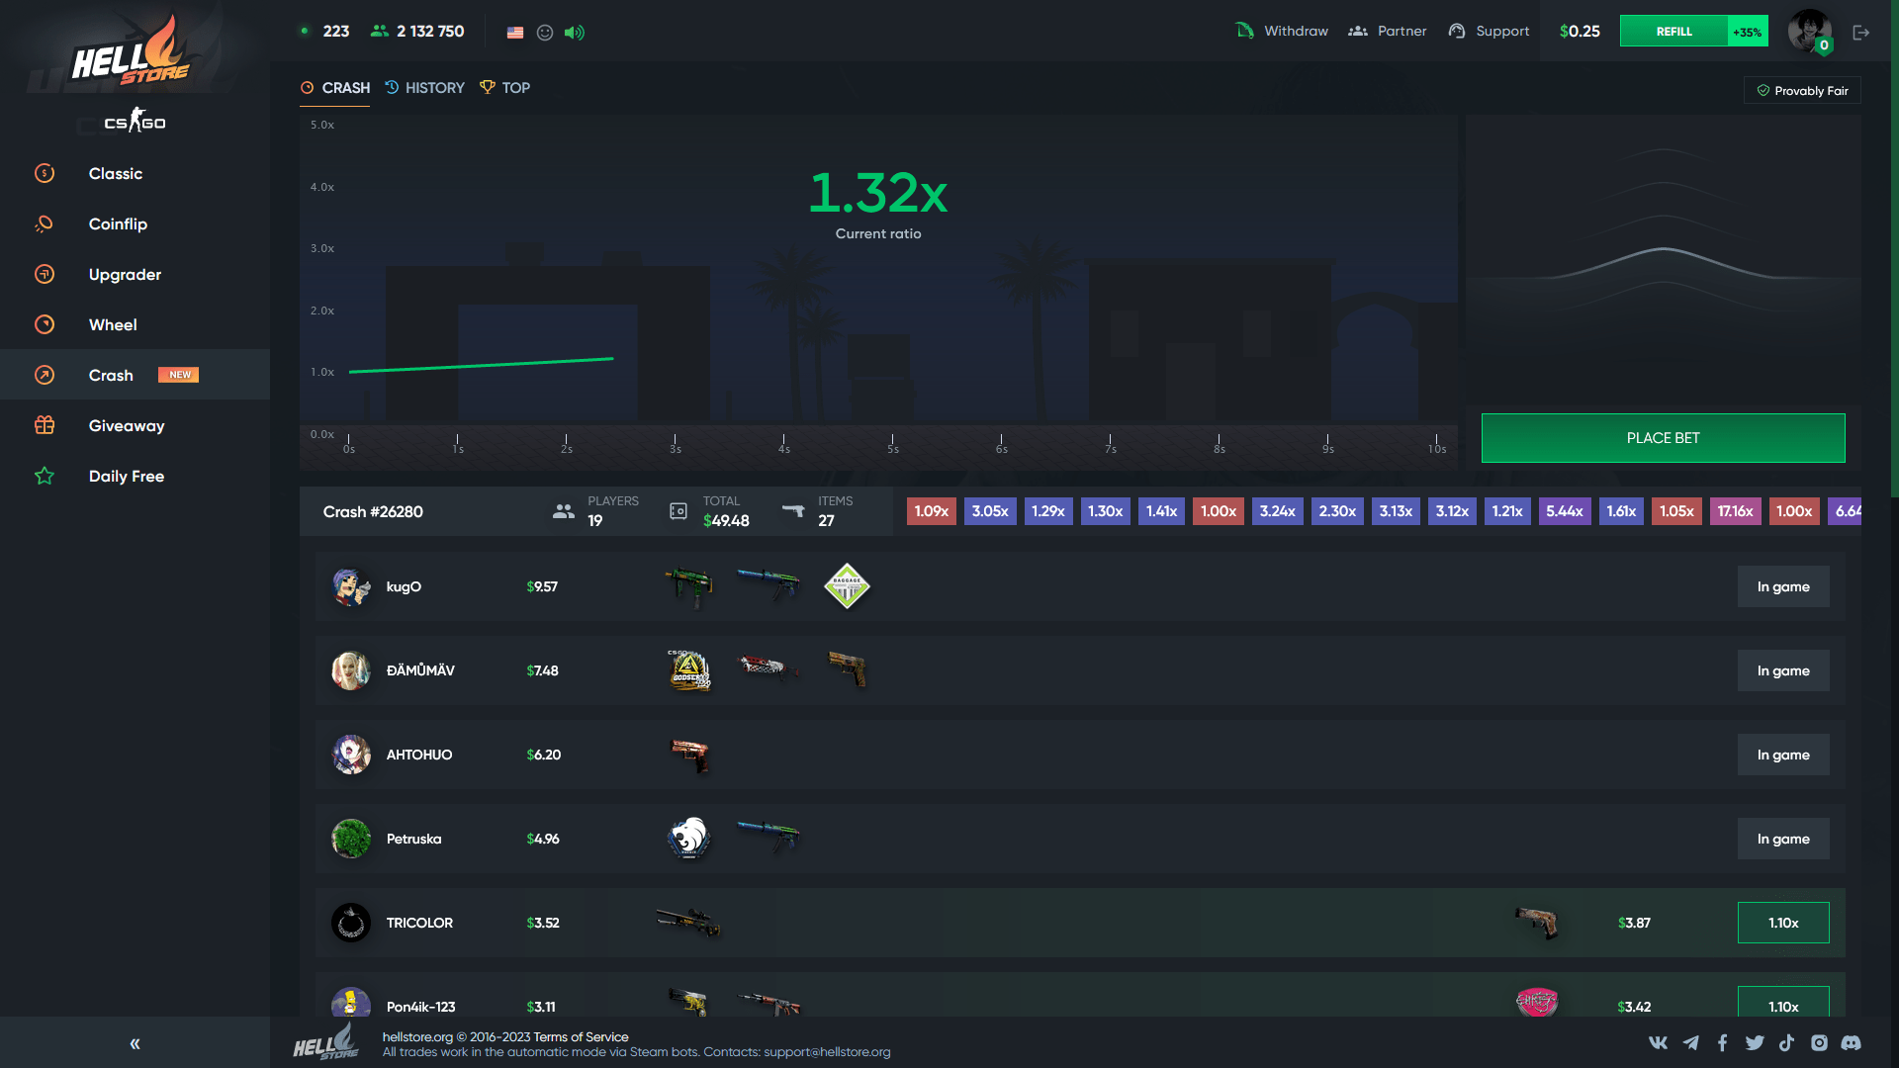Click the Crash game mode icon
The width and height of the screenshot is (1899, 1068).
click(x=44, y=374)
